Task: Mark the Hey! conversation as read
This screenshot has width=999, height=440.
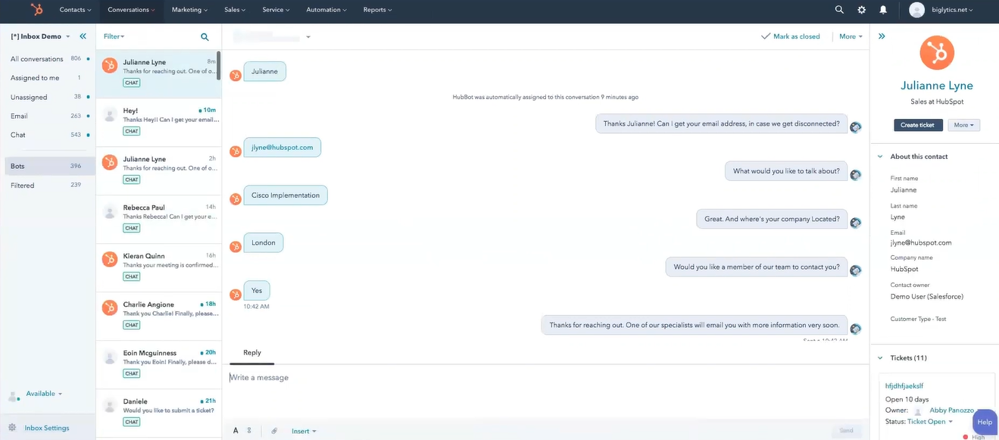Action: point(200,110)
